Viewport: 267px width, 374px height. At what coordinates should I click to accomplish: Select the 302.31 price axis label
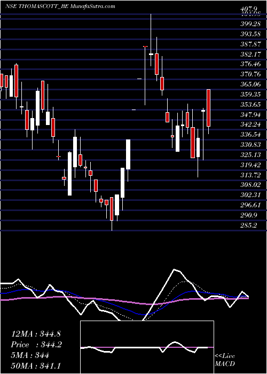point(250,195)
